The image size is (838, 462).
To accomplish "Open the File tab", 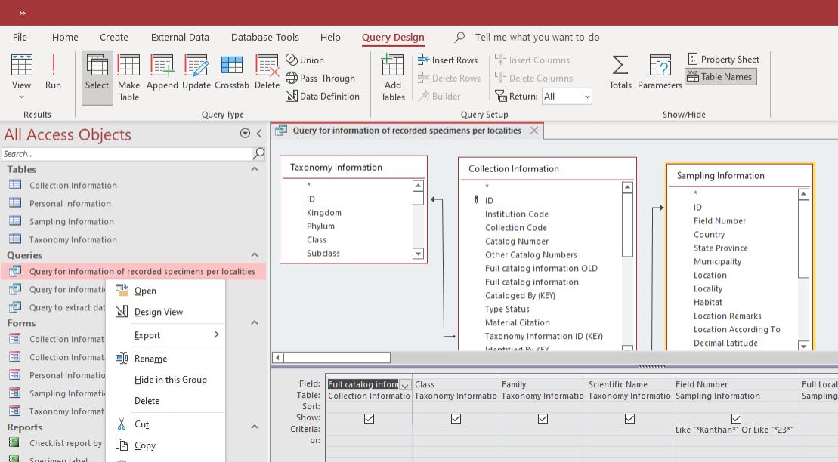I will [x=20, y=38].
